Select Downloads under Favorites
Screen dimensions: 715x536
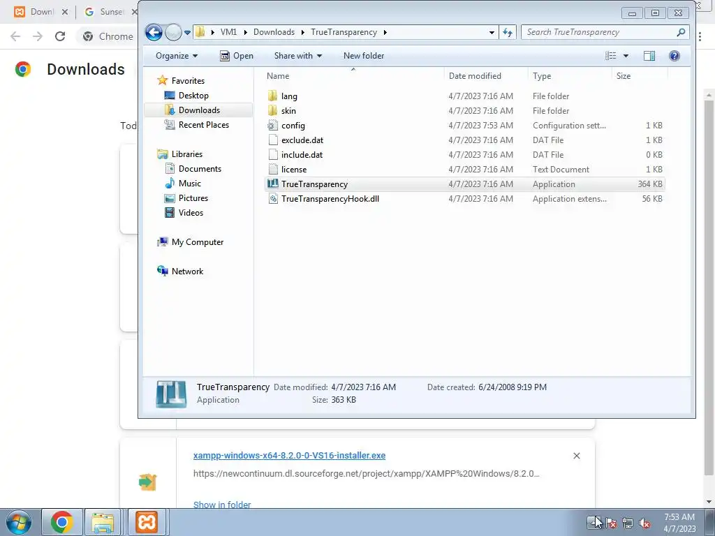point(199,110)
